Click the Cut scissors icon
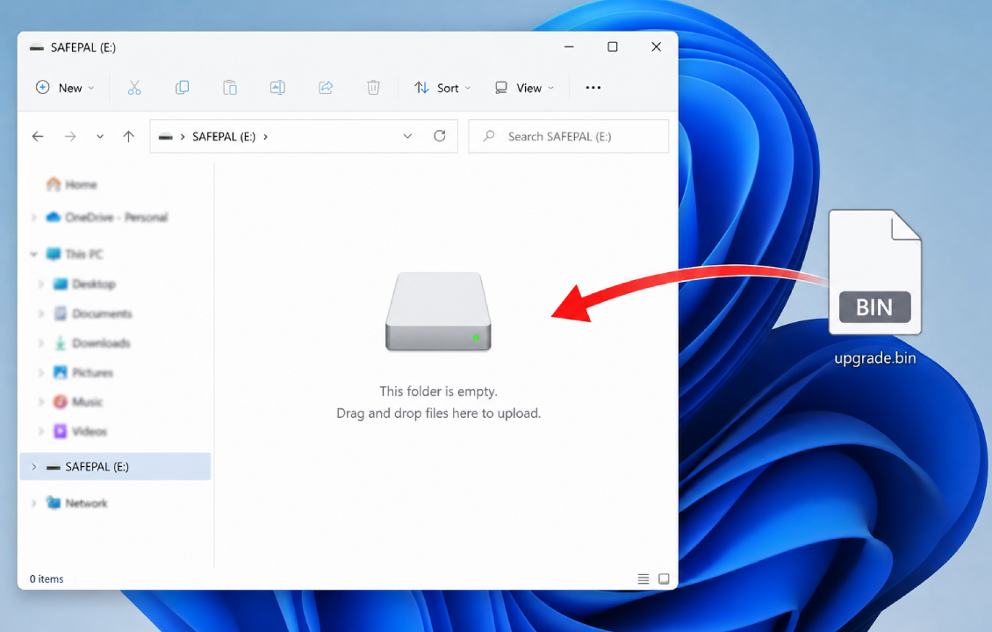Screen dimensions: 992x632 (134, 87)
